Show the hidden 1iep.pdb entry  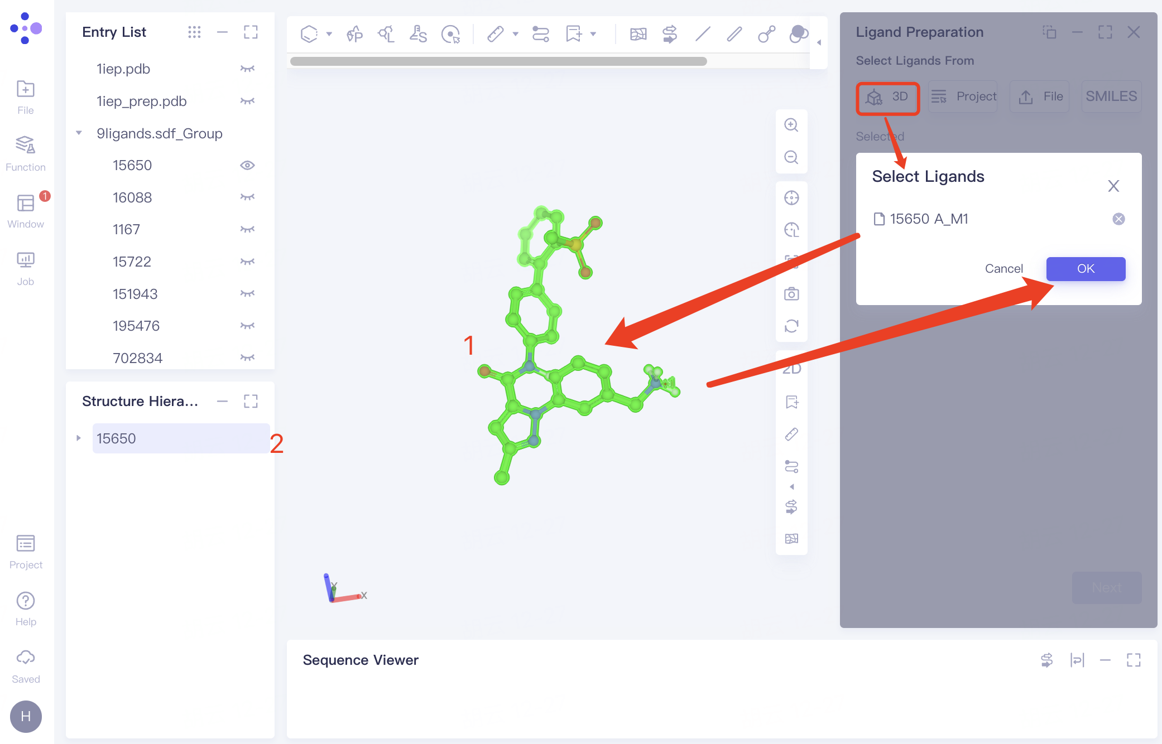pyautogui.click(x=248, y=68)
